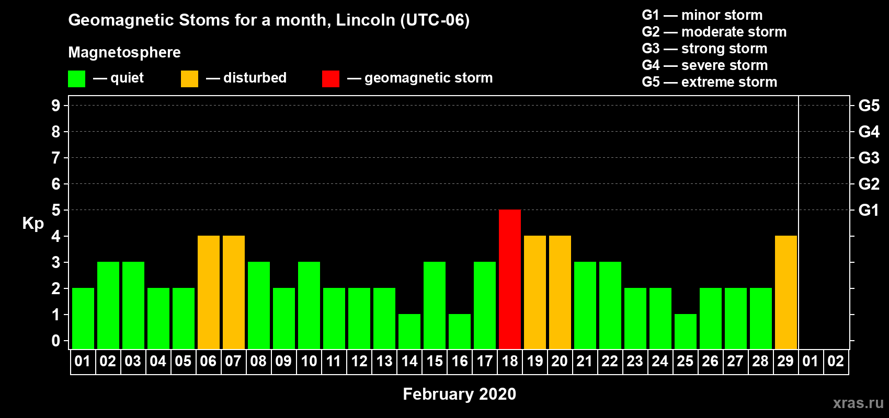Viewport: 889px width, 418px height.
Task: Select the green bar for day 12
Action: pos(359,318)
